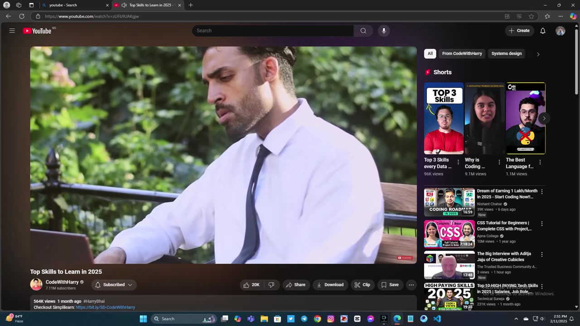Open the tab actions menu in the browser

tap(31, 5)
